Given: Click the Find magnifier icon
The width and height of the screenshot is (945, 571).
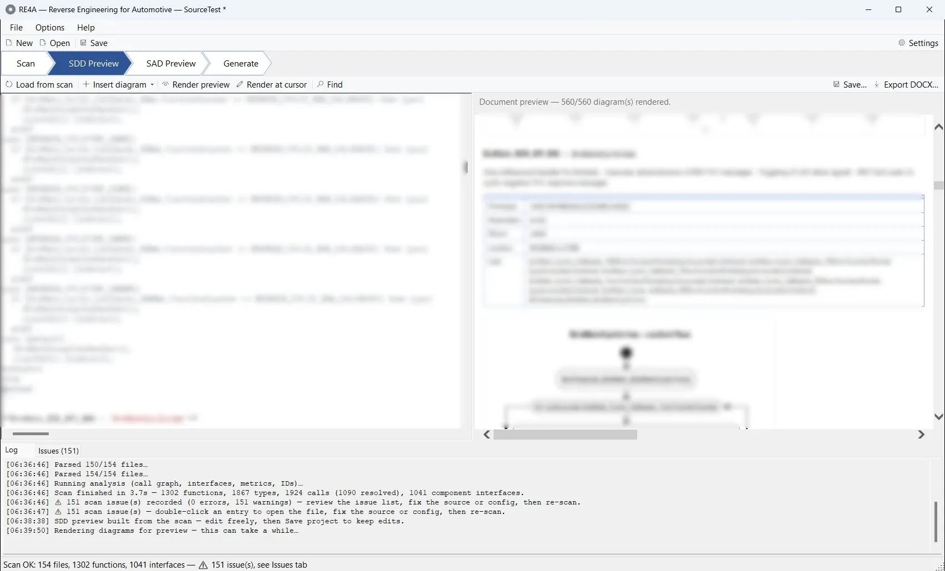Looking at the screenshot, I should 320,84.
